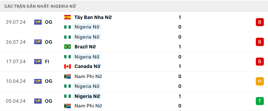Image resolution: width=268 pixels, height=111 pixels.
Task: Click red B badge for Canada match
Action: pyautogui.click(x=260, y=61)
